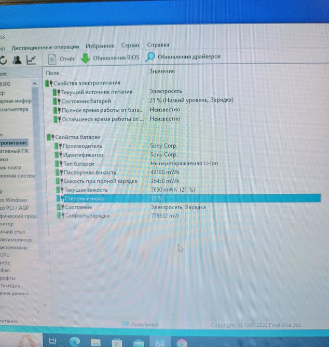Select Скорость зарядки row
Viewport: 329px width, 347px height.
pos(87,216)
